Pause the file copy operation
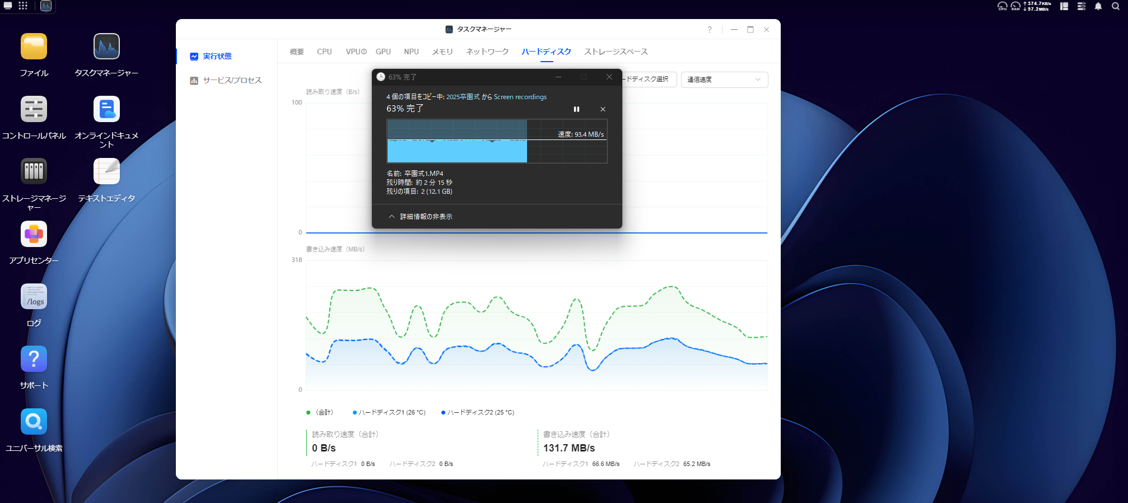This screenshot has width=1128, height=503. pyautogui.click(x=576, y=109)
